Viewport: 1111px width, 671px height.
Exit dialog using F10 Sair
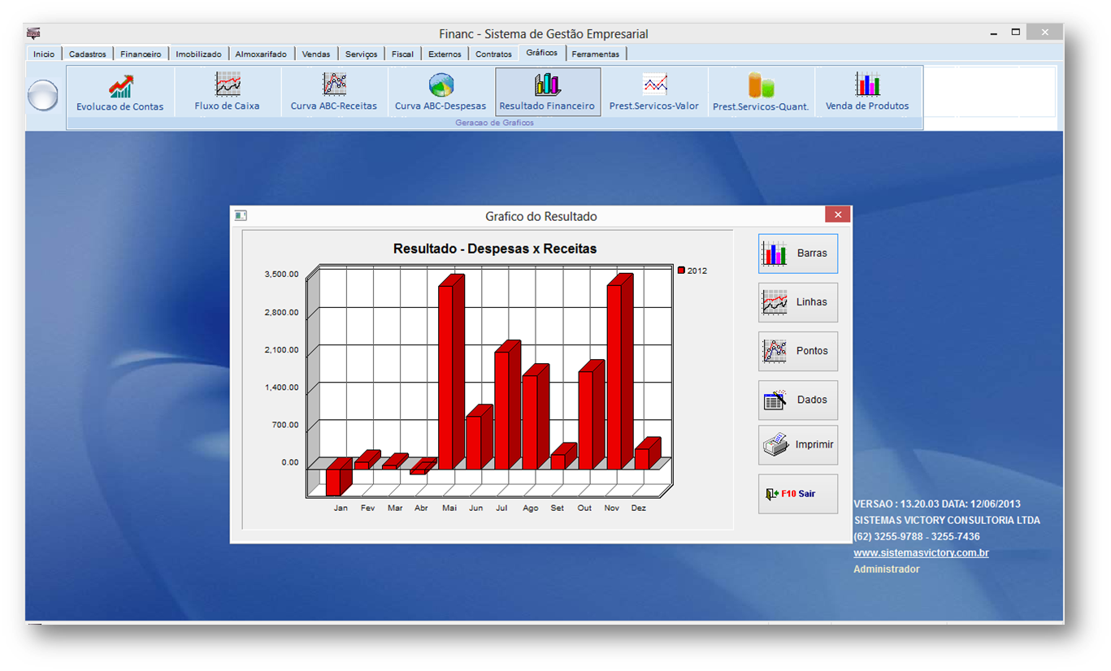(797, 494)
